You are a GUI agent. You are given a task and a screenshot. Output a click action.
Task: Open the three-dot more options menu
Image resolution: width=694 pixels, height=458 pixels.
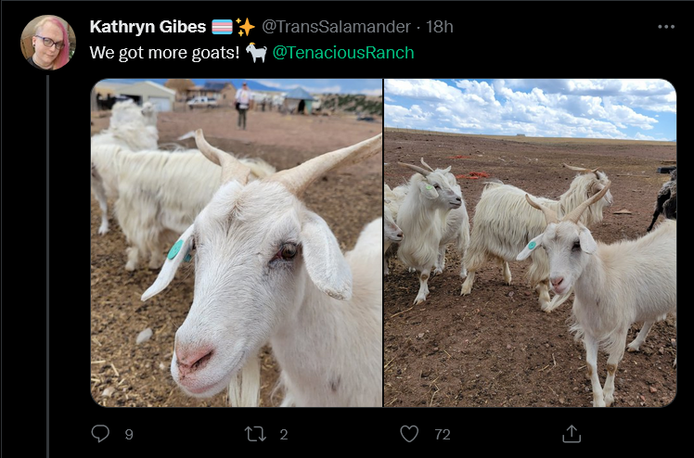(666, 27)
